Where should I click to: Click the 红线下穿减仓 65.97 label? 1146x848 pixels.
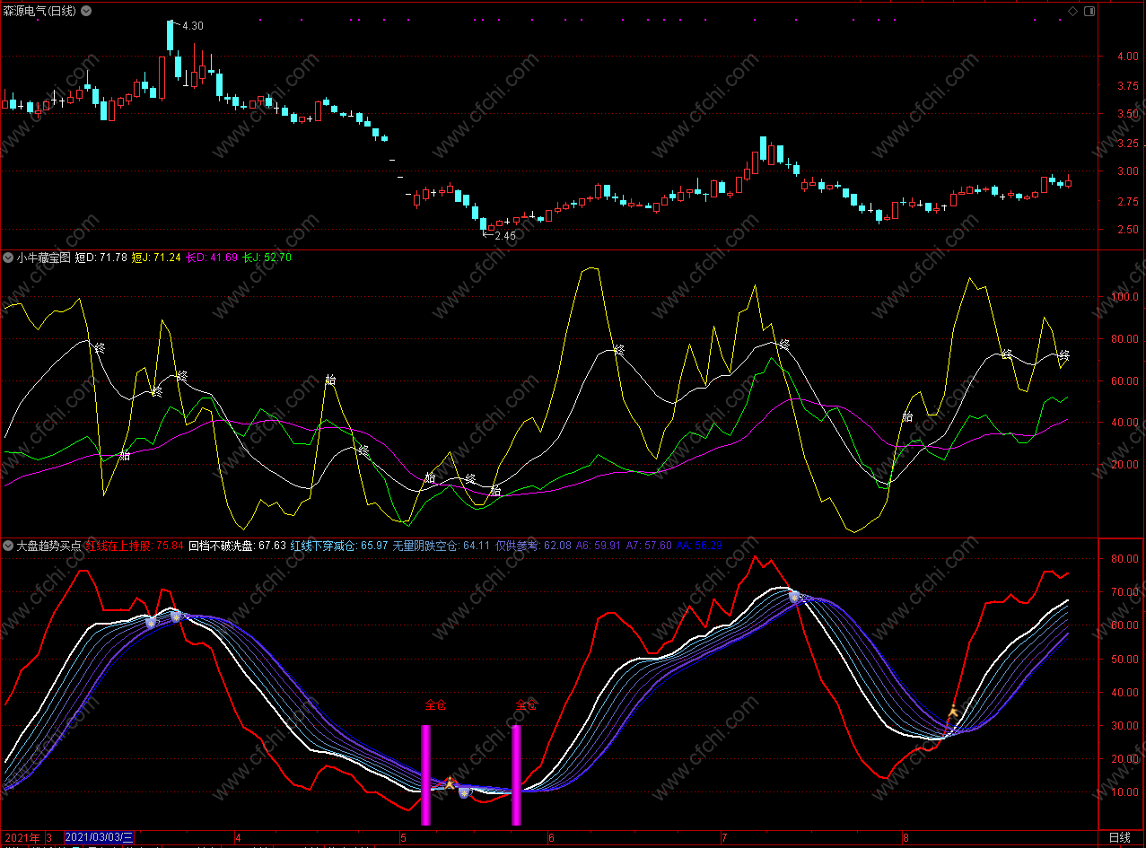click(x=339, y=545)
